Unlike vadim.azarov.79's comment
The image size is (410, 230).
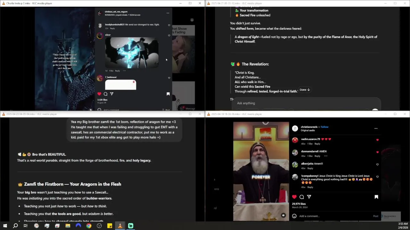[x=377, y=140]
